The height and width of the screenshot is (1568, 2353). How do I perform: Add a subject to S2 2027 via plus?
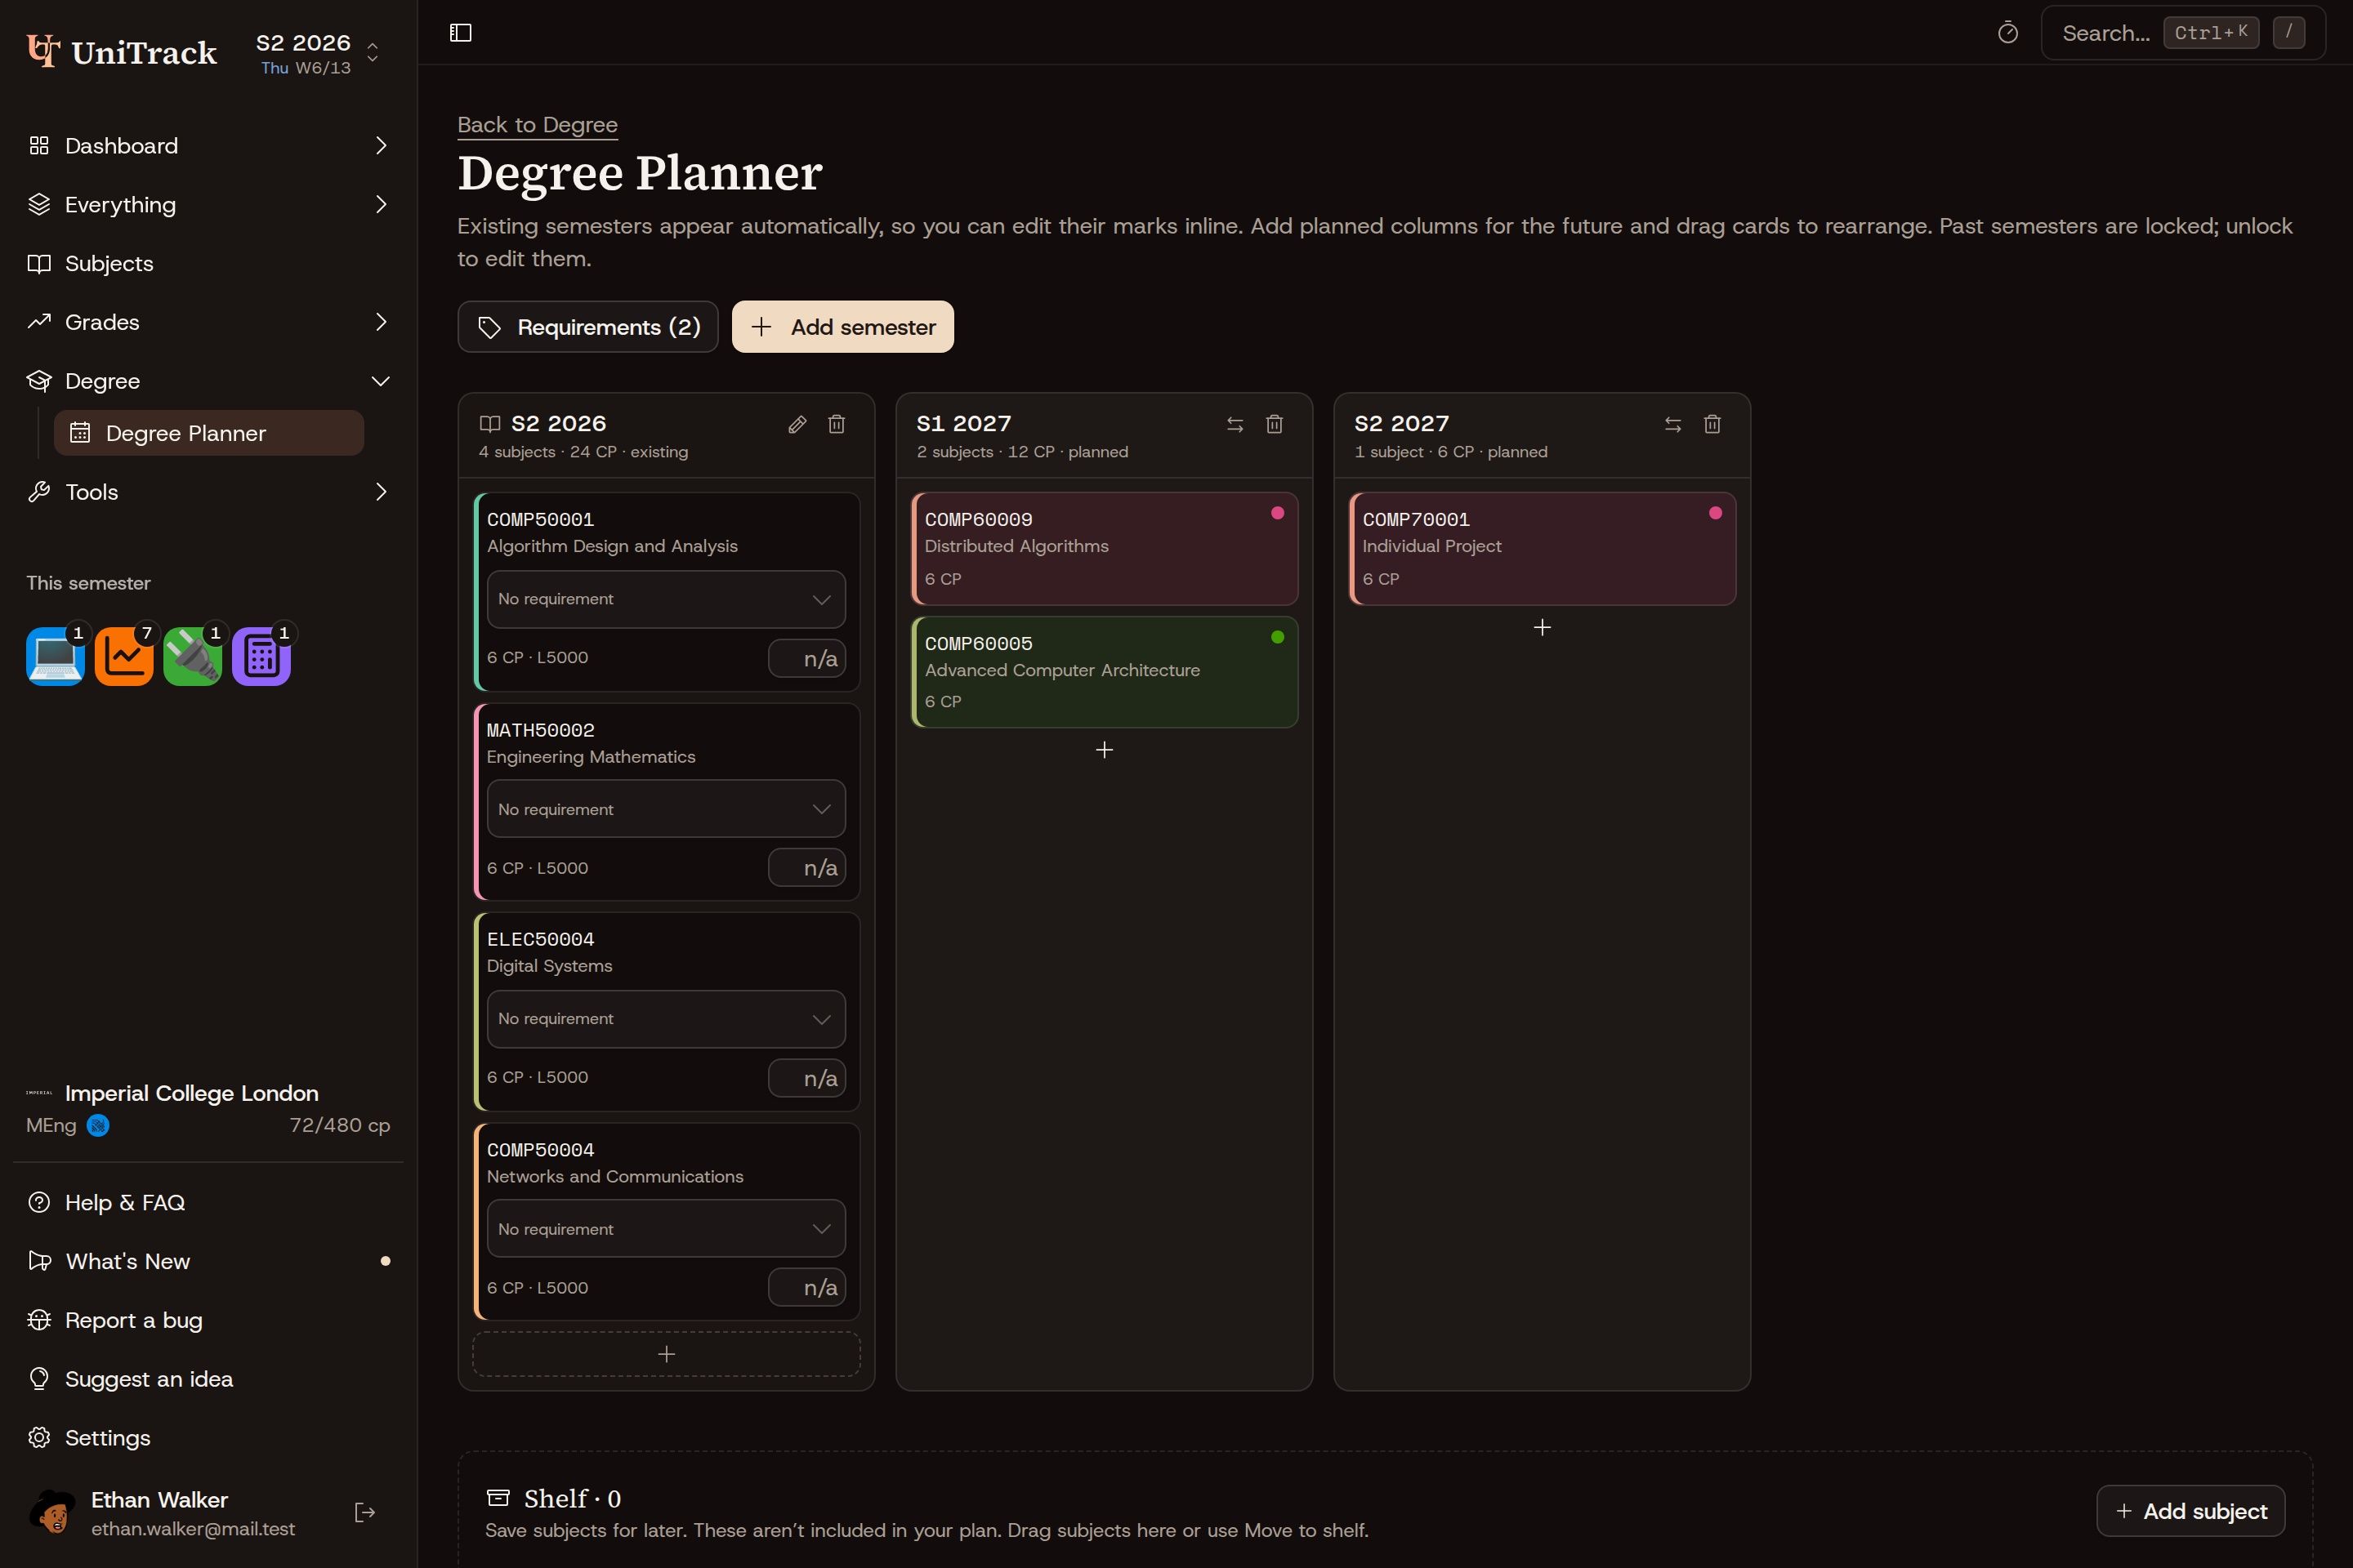[x=1542, y=627]
